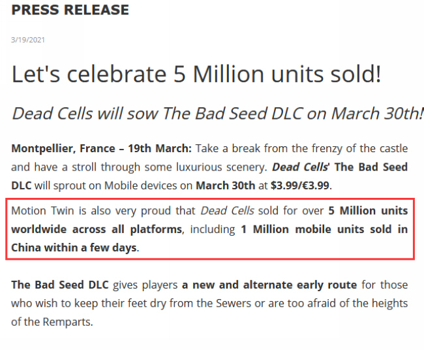
Task: Click the bold 'Montpellier, France – 19th March:' text
Action: pos(101,148)
